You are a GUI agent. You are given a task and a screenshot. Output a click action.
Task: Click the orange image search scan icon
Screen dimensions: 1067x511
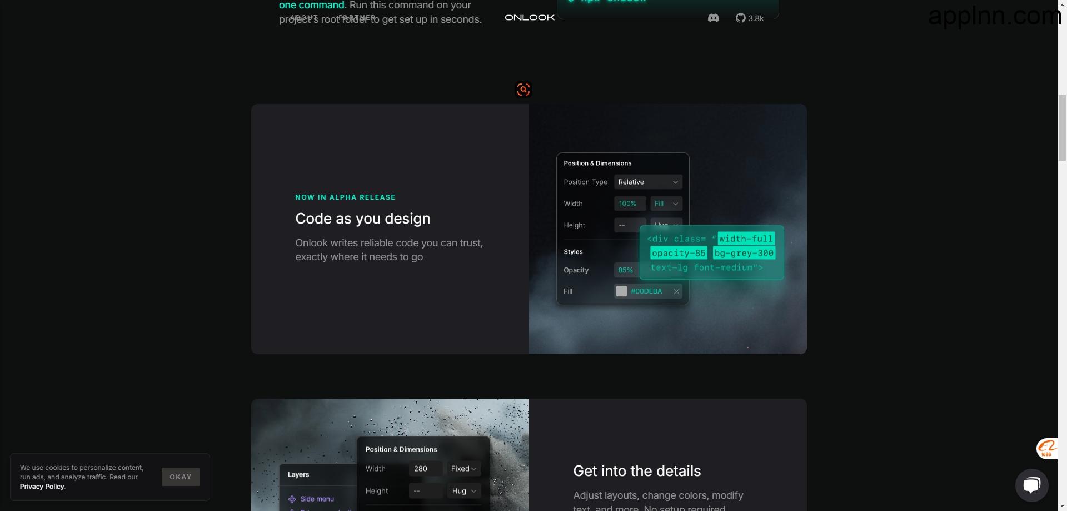[523, 90]
